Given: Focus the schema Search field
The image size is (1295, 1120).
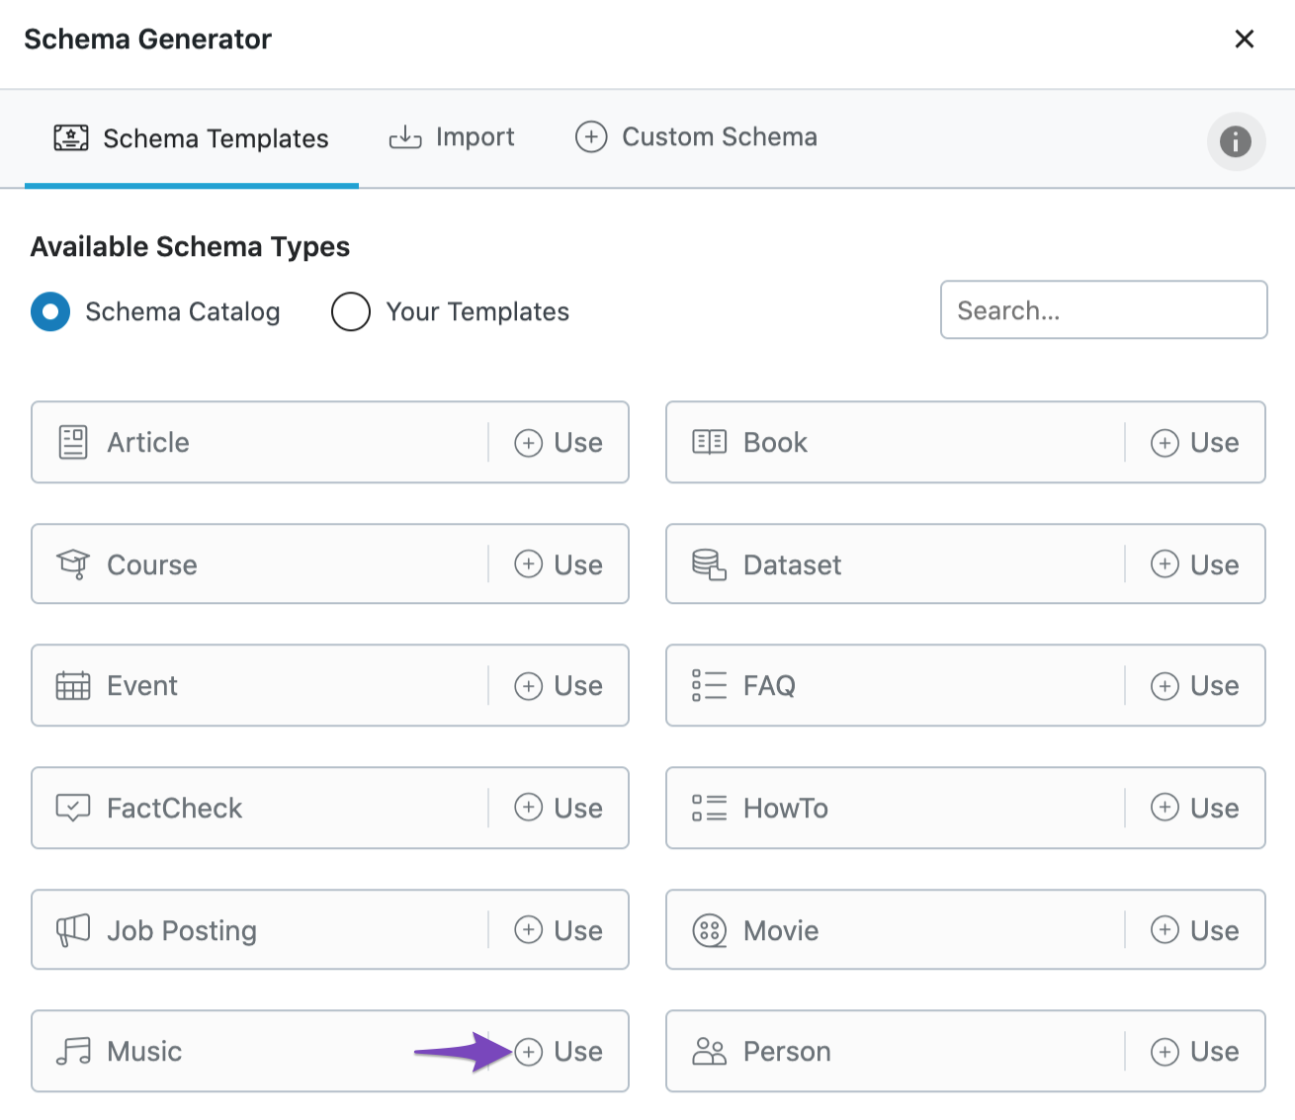Looking at the screenshot, I should click(1103, 309).
